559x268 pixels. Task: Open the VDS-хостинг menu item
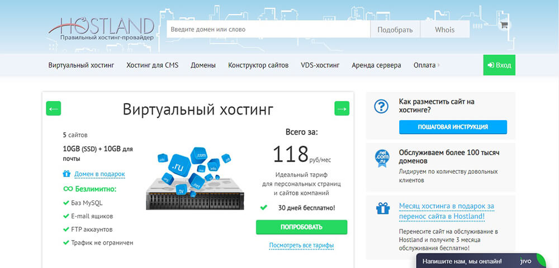[x=320, y=65]
